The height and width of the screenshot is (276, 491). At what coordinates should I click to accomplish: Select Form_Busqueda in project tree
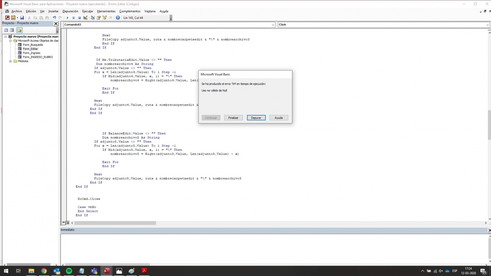(x=33, y=45)
